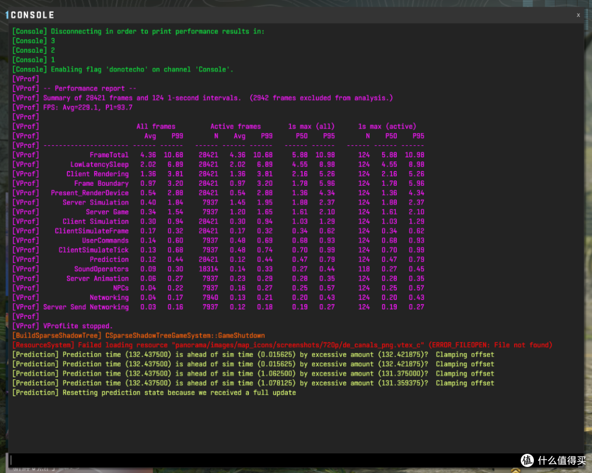
Task: Select the "Enabling flag 'donotecho'" line
Action: pyautogui.click(x=123, y=70)
